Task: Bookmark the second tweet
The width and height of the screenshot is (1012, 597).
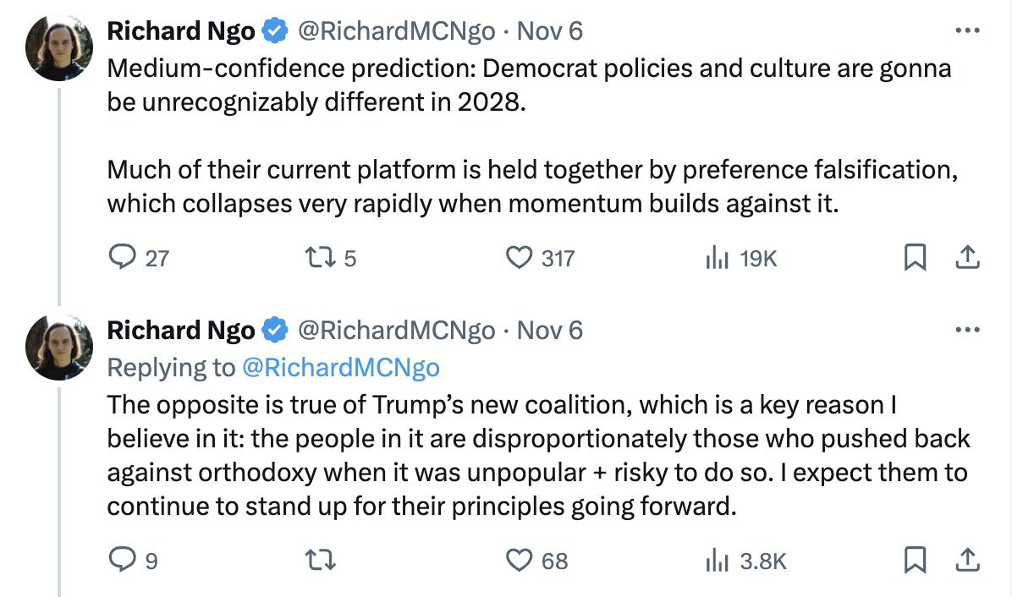Action: [915, 560]
